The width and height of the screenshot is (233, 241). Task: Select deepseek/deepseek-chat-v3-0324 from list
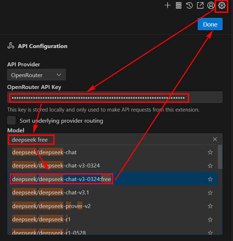tap(56, 166)
